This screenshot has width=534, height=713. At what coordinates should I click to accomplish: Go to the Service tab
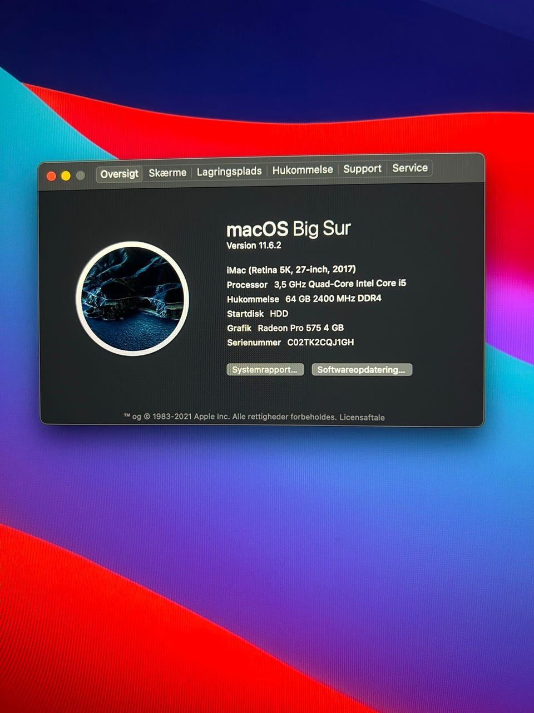[410, 168]
